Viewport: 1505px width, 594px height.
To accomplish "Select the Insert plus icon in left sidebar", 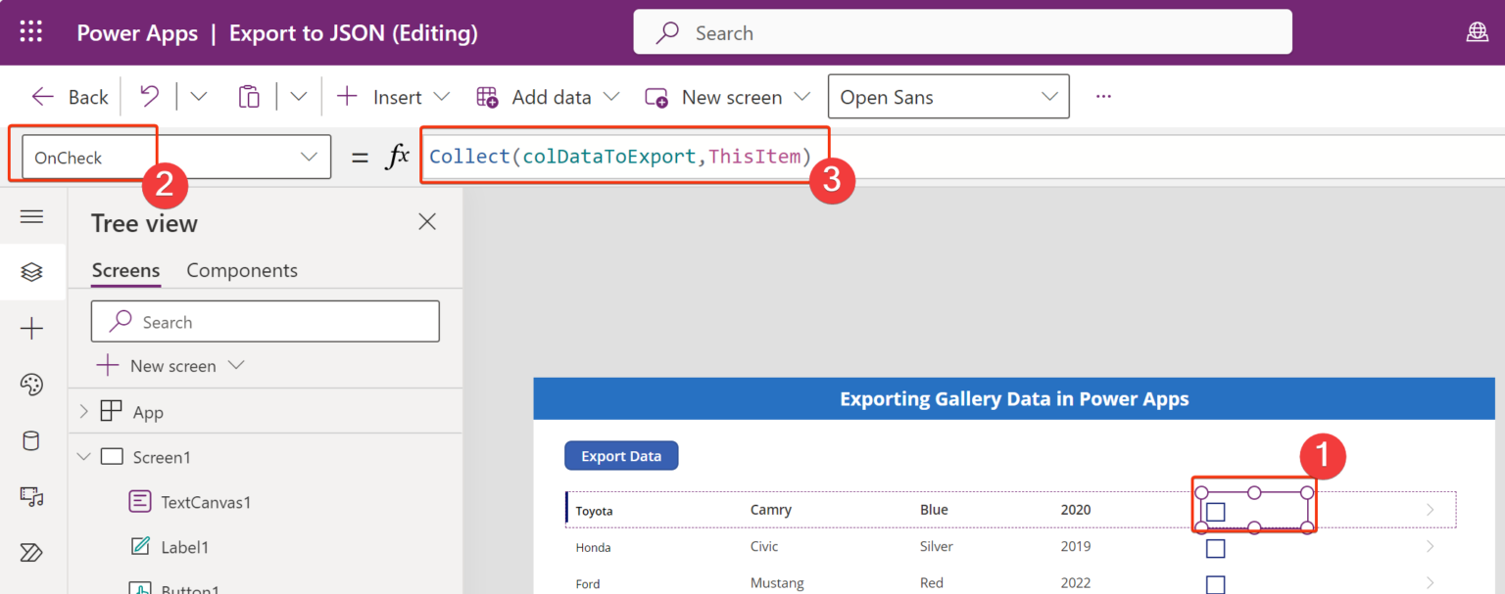I will click(32, 329).
